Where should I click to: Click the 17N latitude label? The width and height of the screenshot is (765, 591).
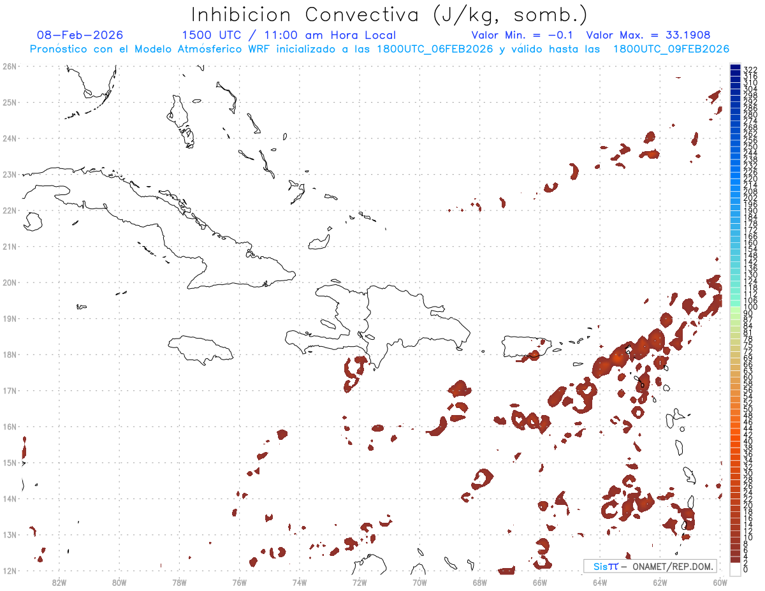[x=10, y=390]
